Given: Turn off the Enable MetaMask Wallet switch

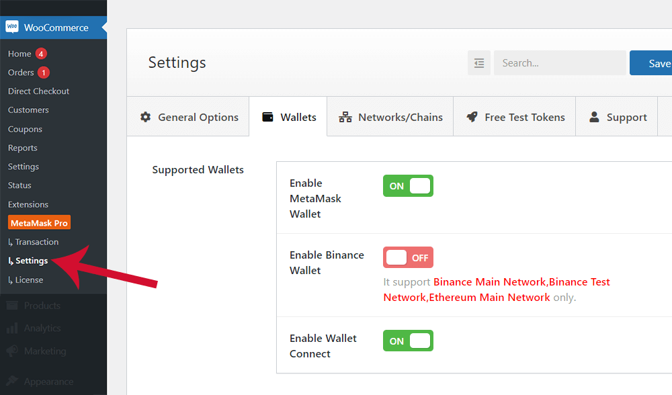Looking at the screenshot, I should (408, 186).
